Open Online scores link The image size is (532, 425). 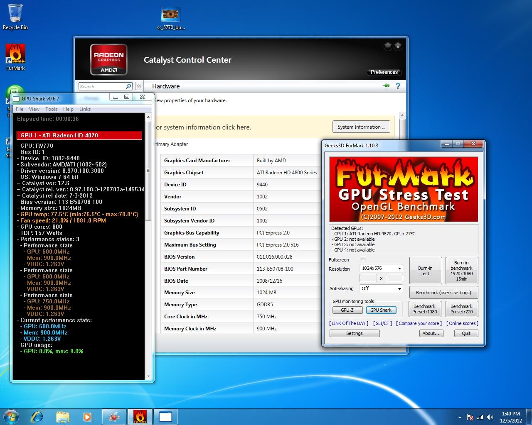tap(462, 323)
